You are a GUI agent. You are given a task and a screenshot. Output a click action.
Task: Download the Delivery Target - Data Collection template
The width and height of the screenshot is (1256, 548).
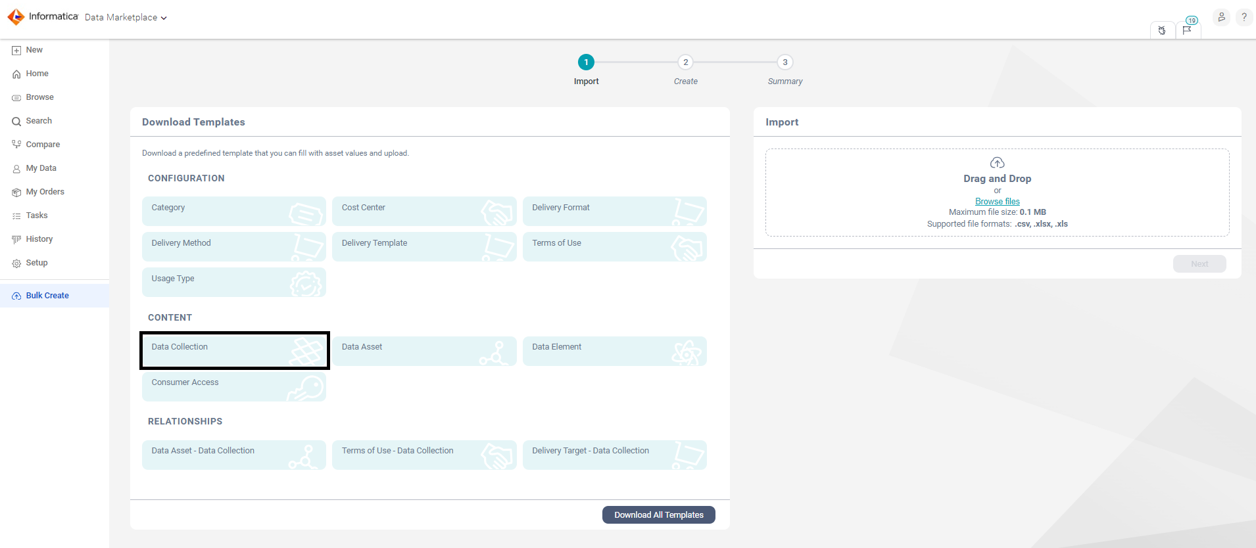(x=615, y=455)
